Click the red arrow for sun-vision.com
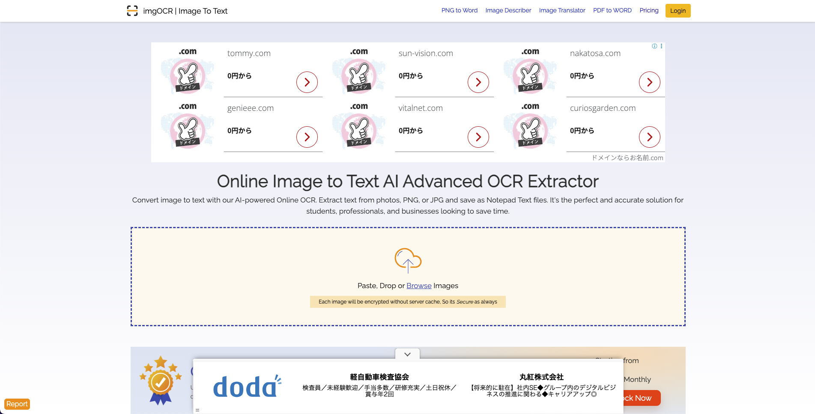The height and width of the screenshot is (414, 815). 478,82
